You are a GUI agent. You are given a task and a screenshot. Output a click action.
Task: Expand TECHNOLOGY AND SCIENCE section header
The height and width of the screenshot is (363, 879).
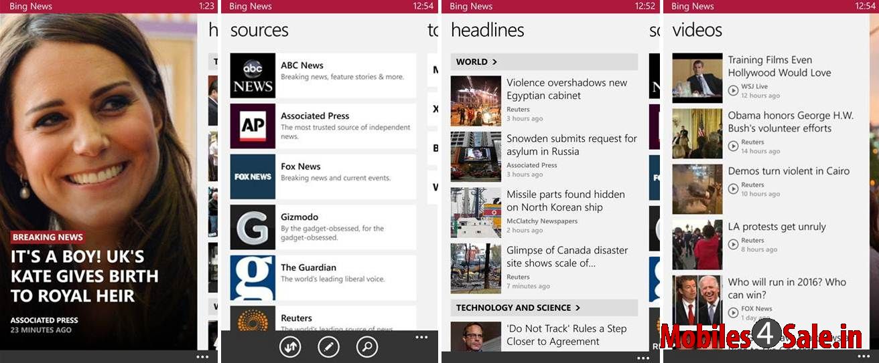544,308
